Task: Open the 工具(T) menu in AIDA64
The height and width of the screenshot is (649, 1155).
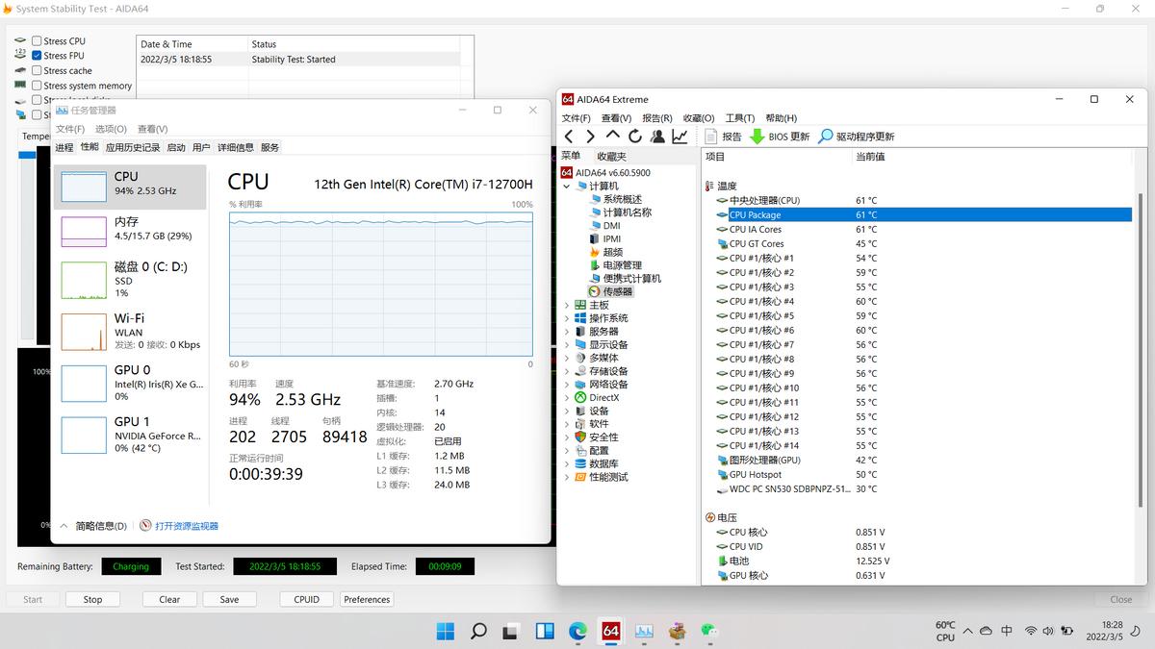Action: tap(740, 118)
